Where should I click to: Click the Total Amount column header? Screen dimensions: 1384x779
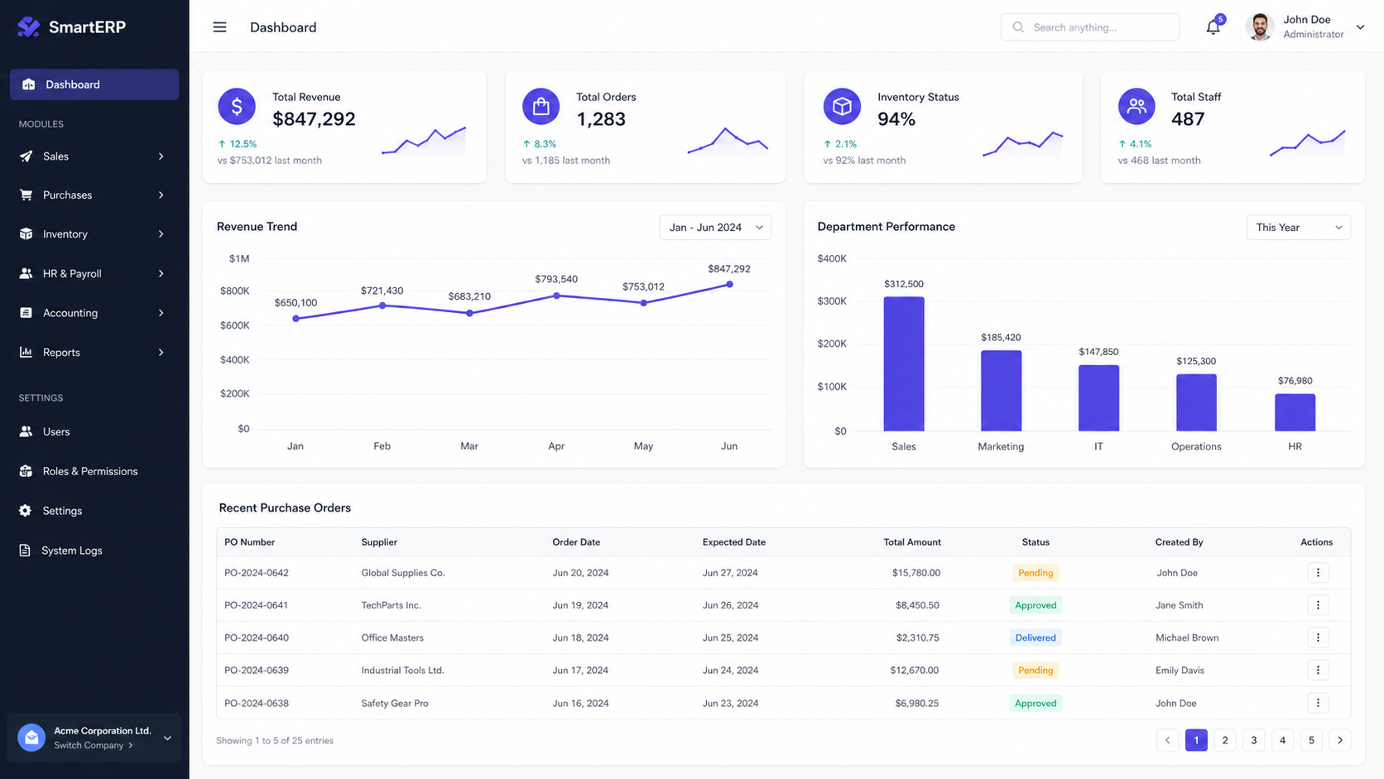pos(912,542)
